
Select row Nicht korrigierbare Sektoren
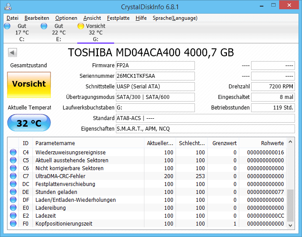point(147,168)
